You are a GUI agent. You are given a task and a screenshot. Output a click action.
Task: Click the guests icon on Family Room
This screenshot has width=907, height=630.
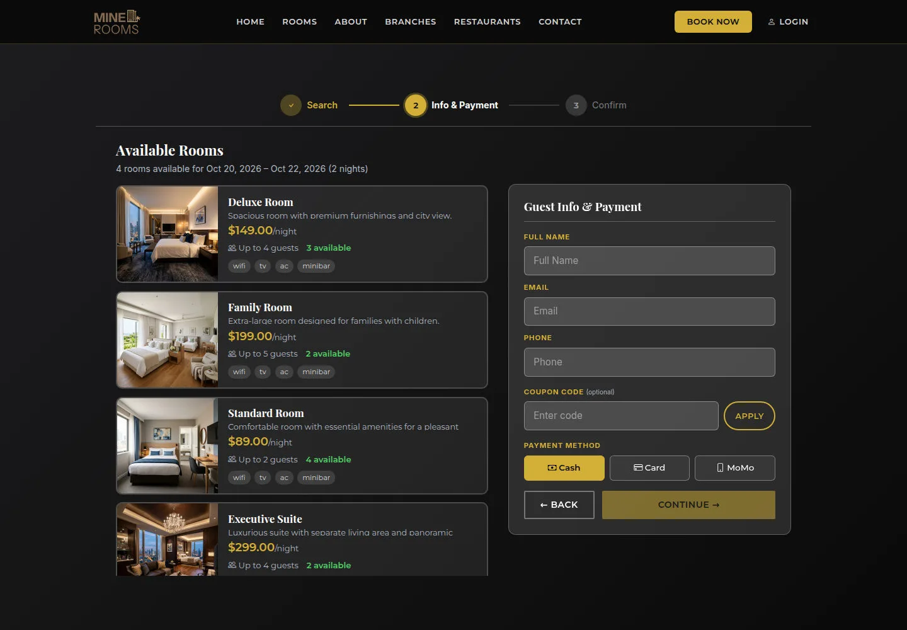coord(232,354)
